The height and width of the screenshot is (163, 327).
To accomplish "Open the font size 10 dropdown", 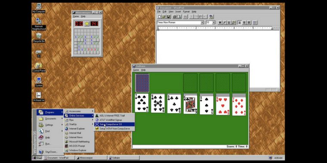I will (214, 22).
